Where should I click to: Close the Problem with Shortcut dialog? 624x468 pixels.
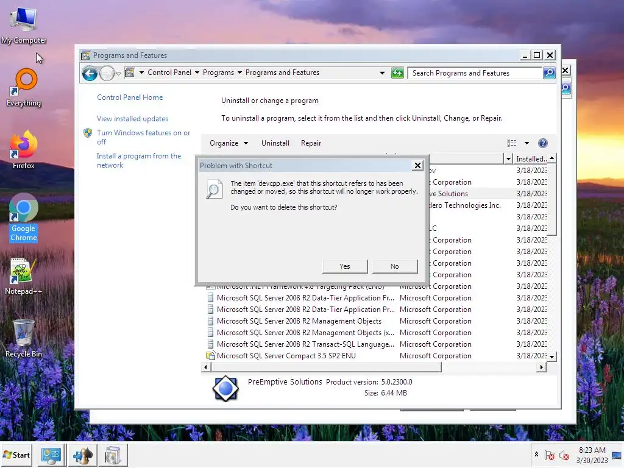coord(417,166)
